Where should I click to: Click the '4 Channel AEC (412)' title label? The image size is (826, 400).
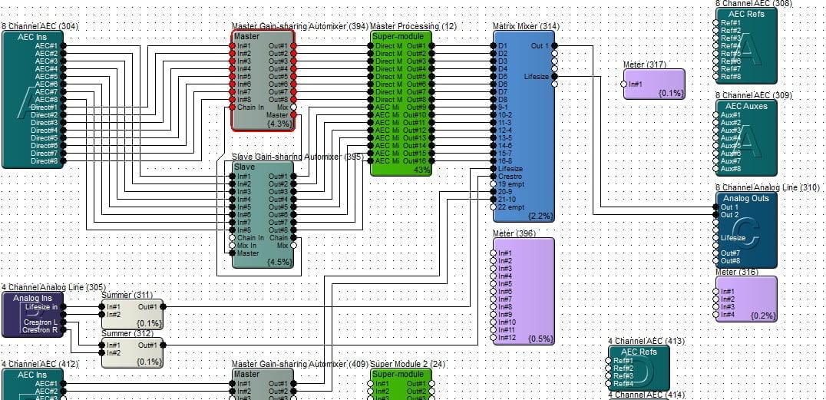pos(39,364)
